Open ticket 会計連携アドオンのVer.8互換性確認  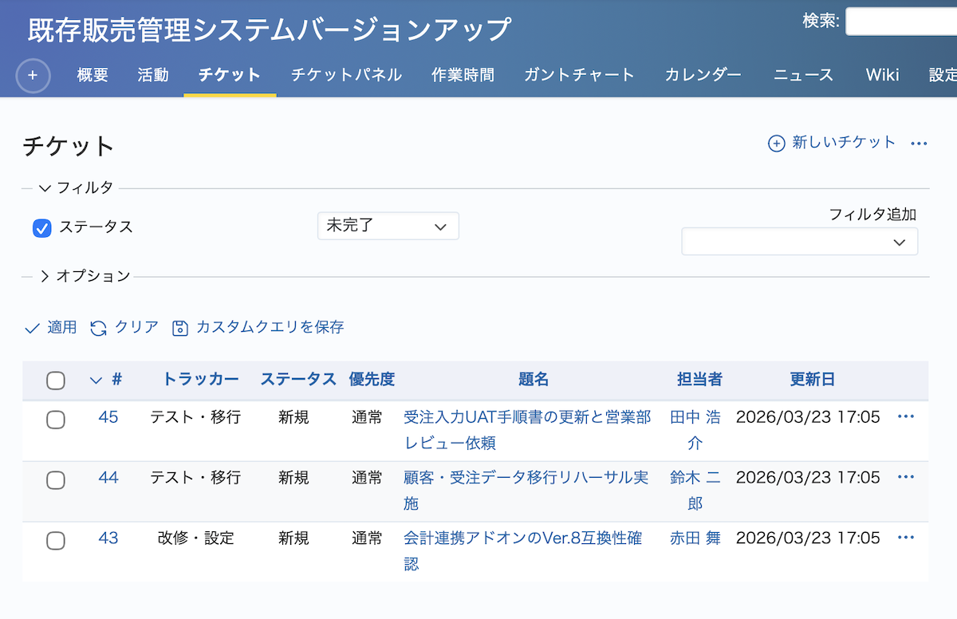click(x=522, y=539)
